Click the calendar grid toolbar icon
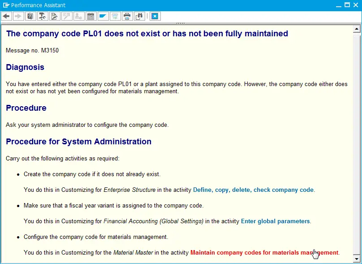362x264 pixels. [91, 17]
